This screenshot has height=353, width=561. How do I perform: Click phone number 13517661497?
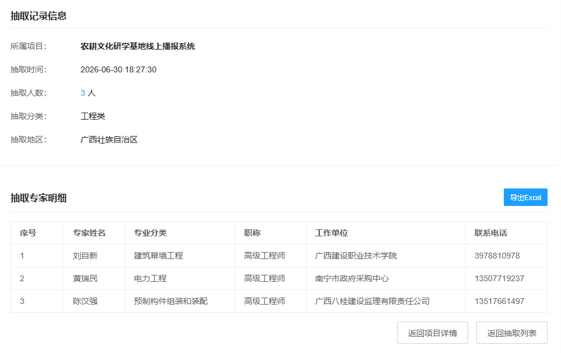[x=499, y=301]
